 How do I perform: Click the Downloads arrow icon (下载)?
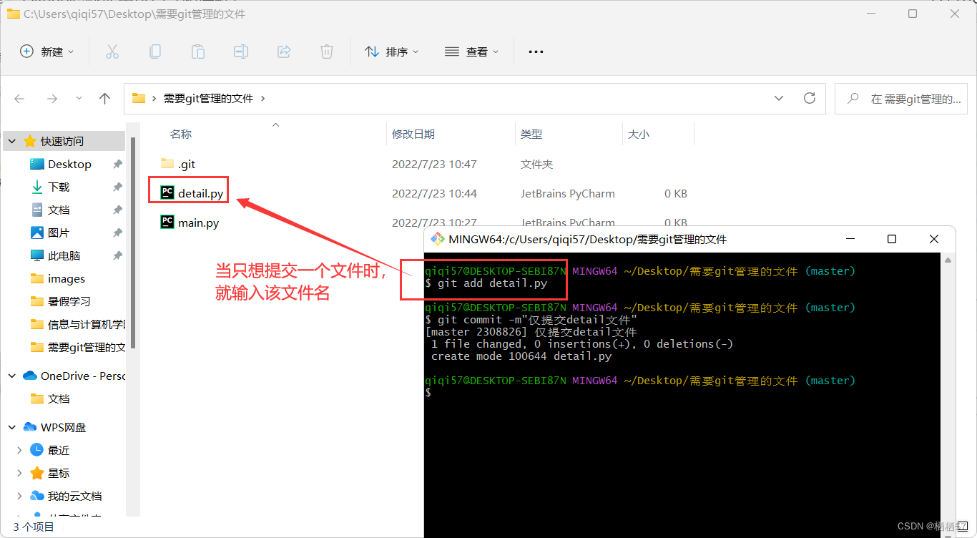37,187
